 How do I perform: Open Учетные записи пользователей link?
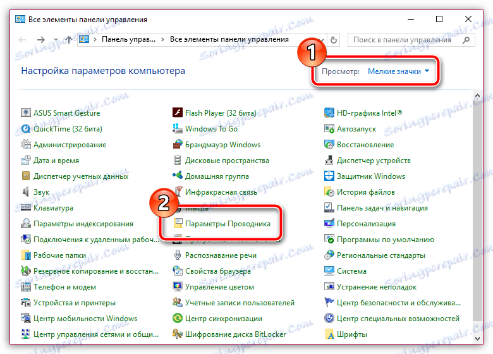[240, 303]
